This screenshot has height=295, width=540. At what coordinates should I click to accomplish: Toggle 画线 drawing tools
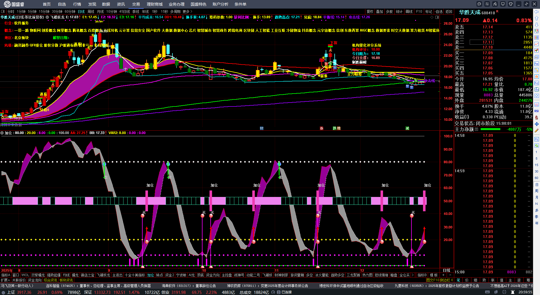coord(409,12)
